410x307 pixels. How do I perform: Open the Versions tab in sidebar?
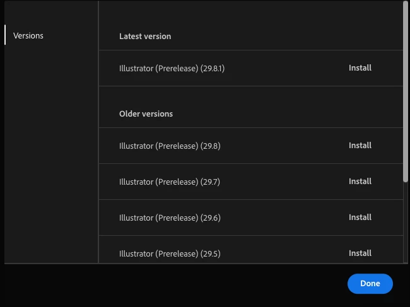coord(28,35)
